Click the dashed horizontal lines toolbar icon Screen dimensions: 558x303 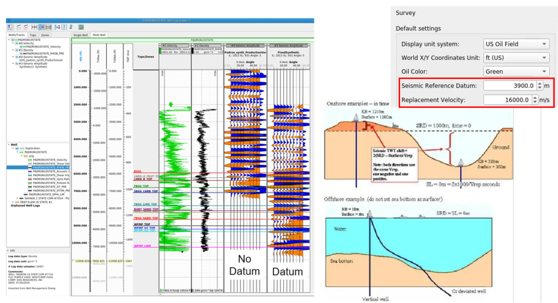pos(48,27)
